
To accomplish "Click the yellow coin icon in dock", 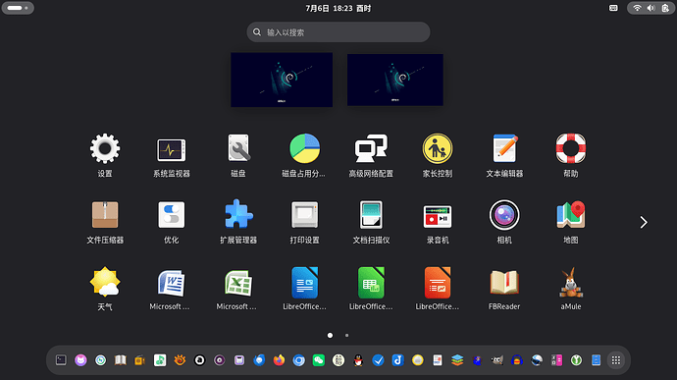I will tap(418, 360).
